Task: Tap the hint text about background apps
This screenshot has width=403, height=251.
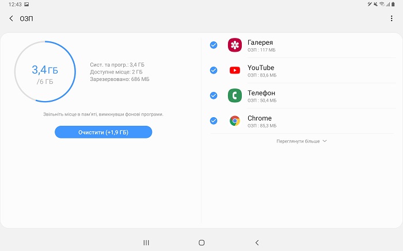Action: click(103, 114)
